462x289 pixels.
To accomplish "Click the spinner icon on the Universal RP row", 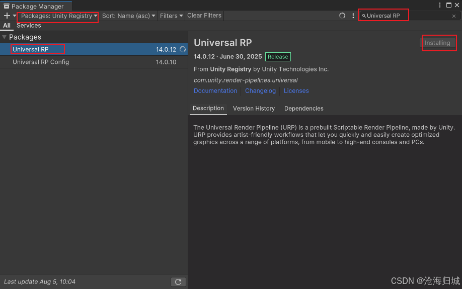I will [183, 49].
